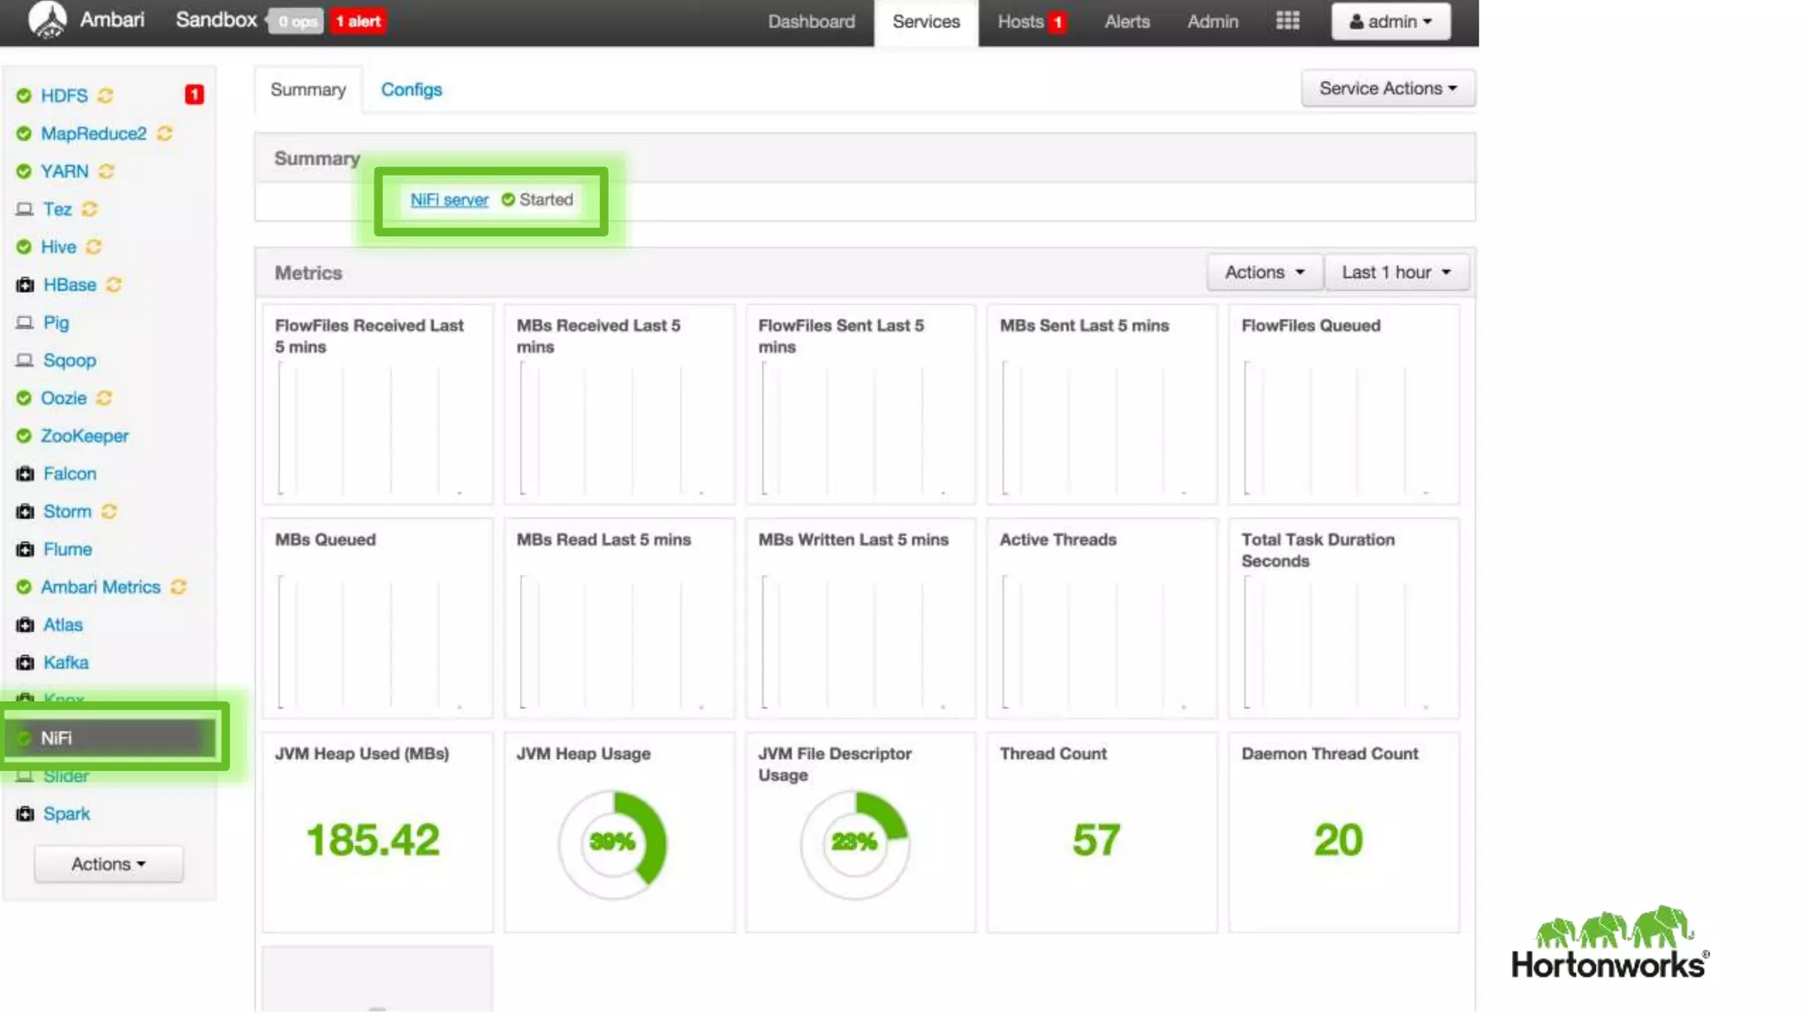Open the Kafka service
1809x1017 pixels.
(x=66, y=663)
